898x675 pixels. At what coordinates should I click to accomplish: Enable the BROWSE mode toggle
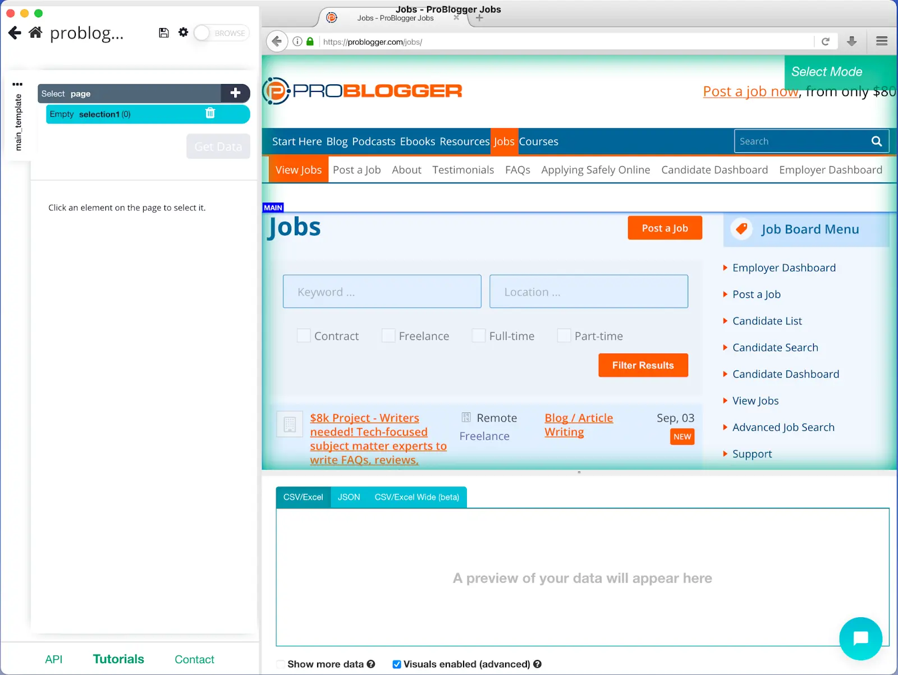pyautogui.click(x=202, y=33)
